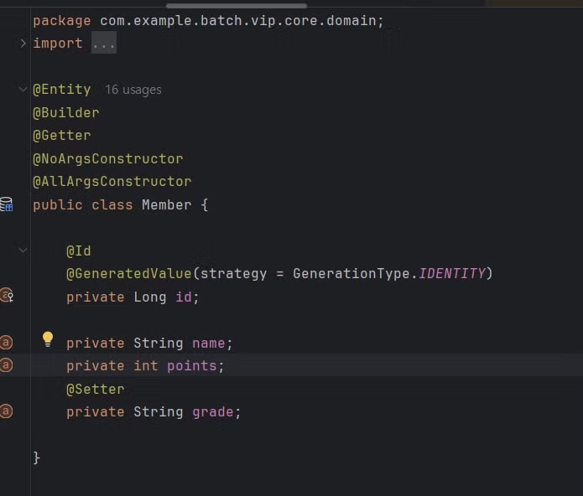The width and height of the screenshot is (583, 496).
Task: Click the IDENTITY constant
Action: (452, 274)
